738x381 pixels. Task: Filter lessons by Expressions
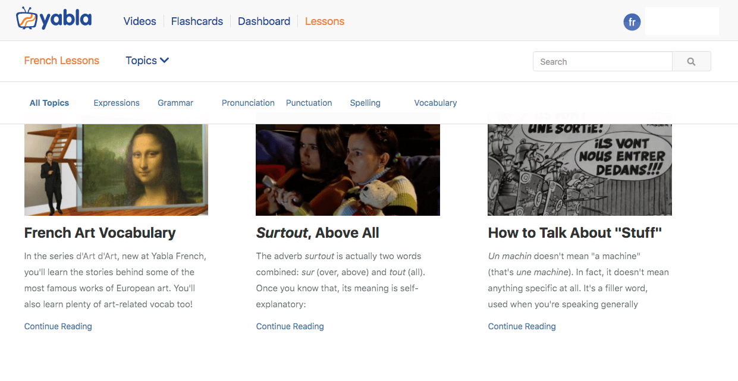coord(117,103)
